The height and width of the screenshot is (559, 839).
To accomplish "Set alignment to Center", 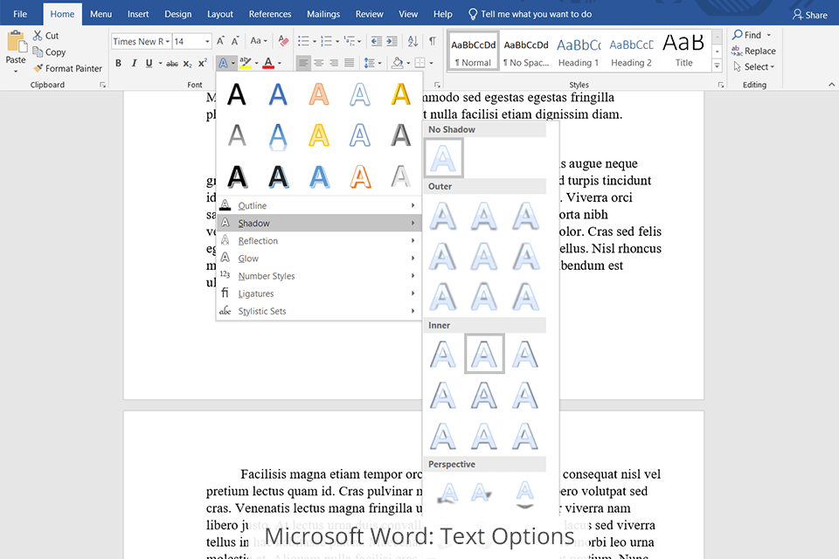I will (x=319, y=63).
